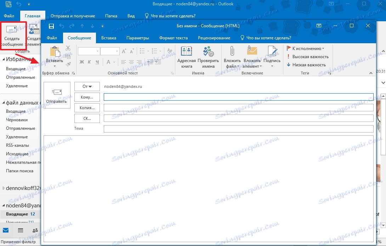The height and width of the screenshot is (246, 386).
Task: Center the message text
Action: click(131, 62)
